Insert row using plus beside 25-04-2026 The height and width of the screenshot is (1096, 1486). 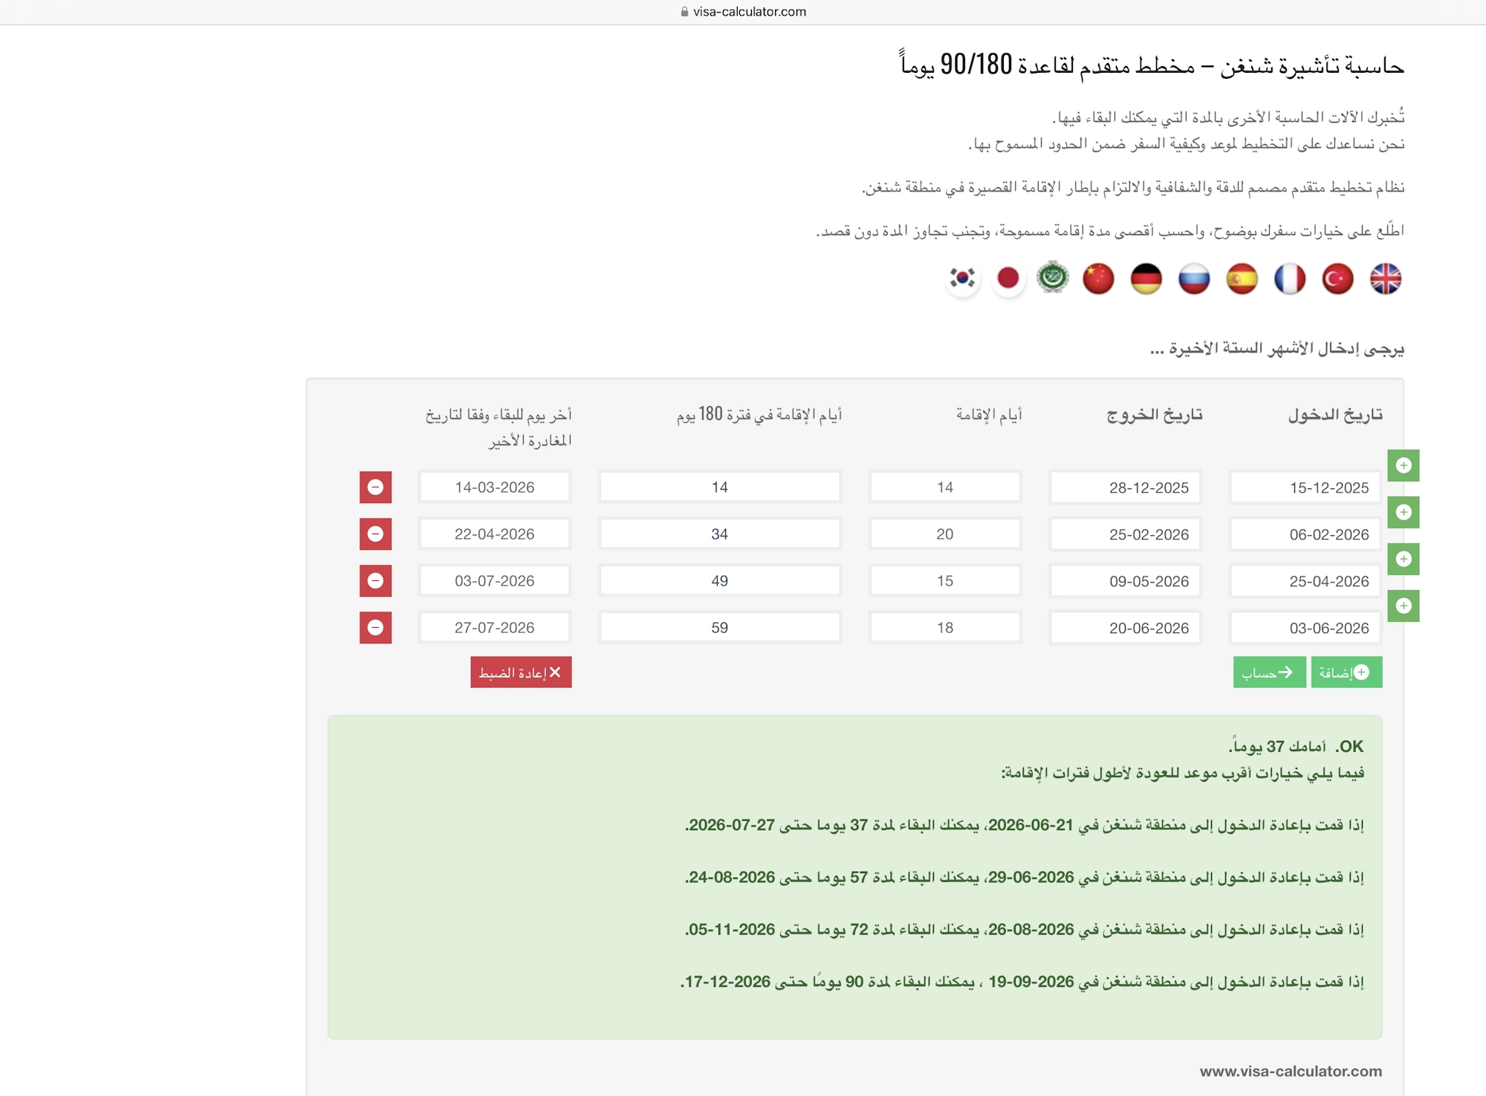tap(1403, 559)
